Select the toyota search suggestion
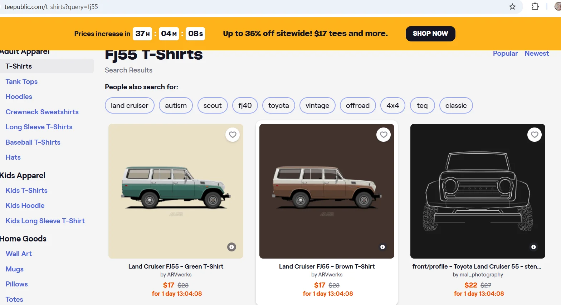The height and width of the screenshot is (305, 561). pos(279,105)
